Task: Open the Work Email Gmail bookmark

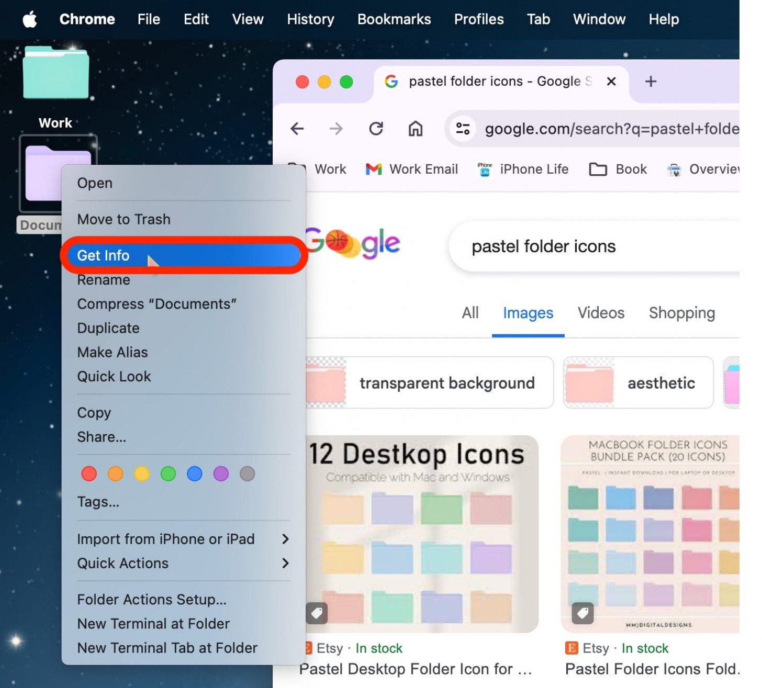Action: (x=412, y=169)
